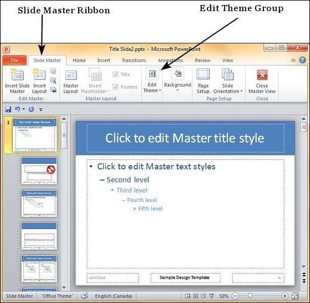The image size is (310, 303).
Task: Minimize the ribbon caret icon
Action: [x=293, y=60]
